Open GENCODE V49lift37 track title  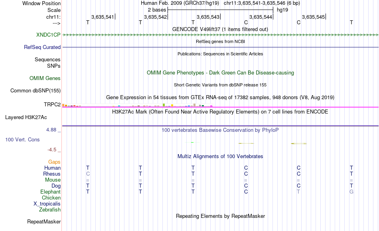coord(220,29)
